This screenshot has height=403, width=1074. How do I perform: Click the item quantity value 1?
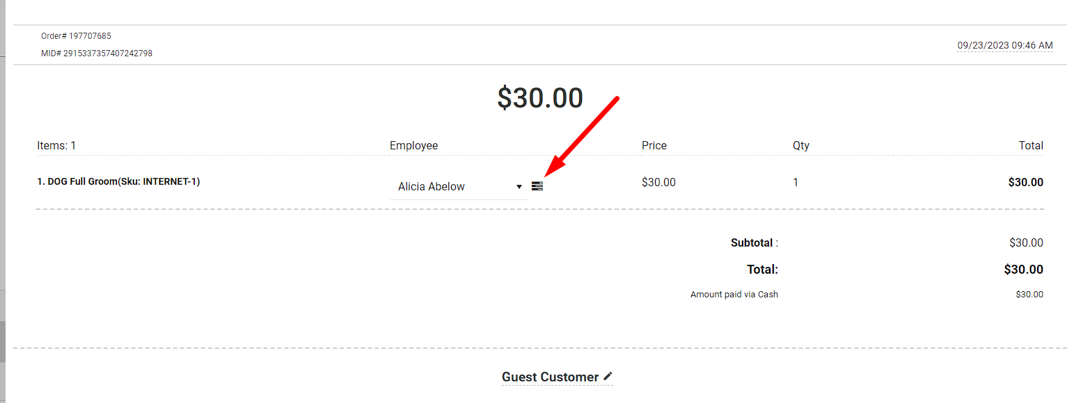pos(796,182)
